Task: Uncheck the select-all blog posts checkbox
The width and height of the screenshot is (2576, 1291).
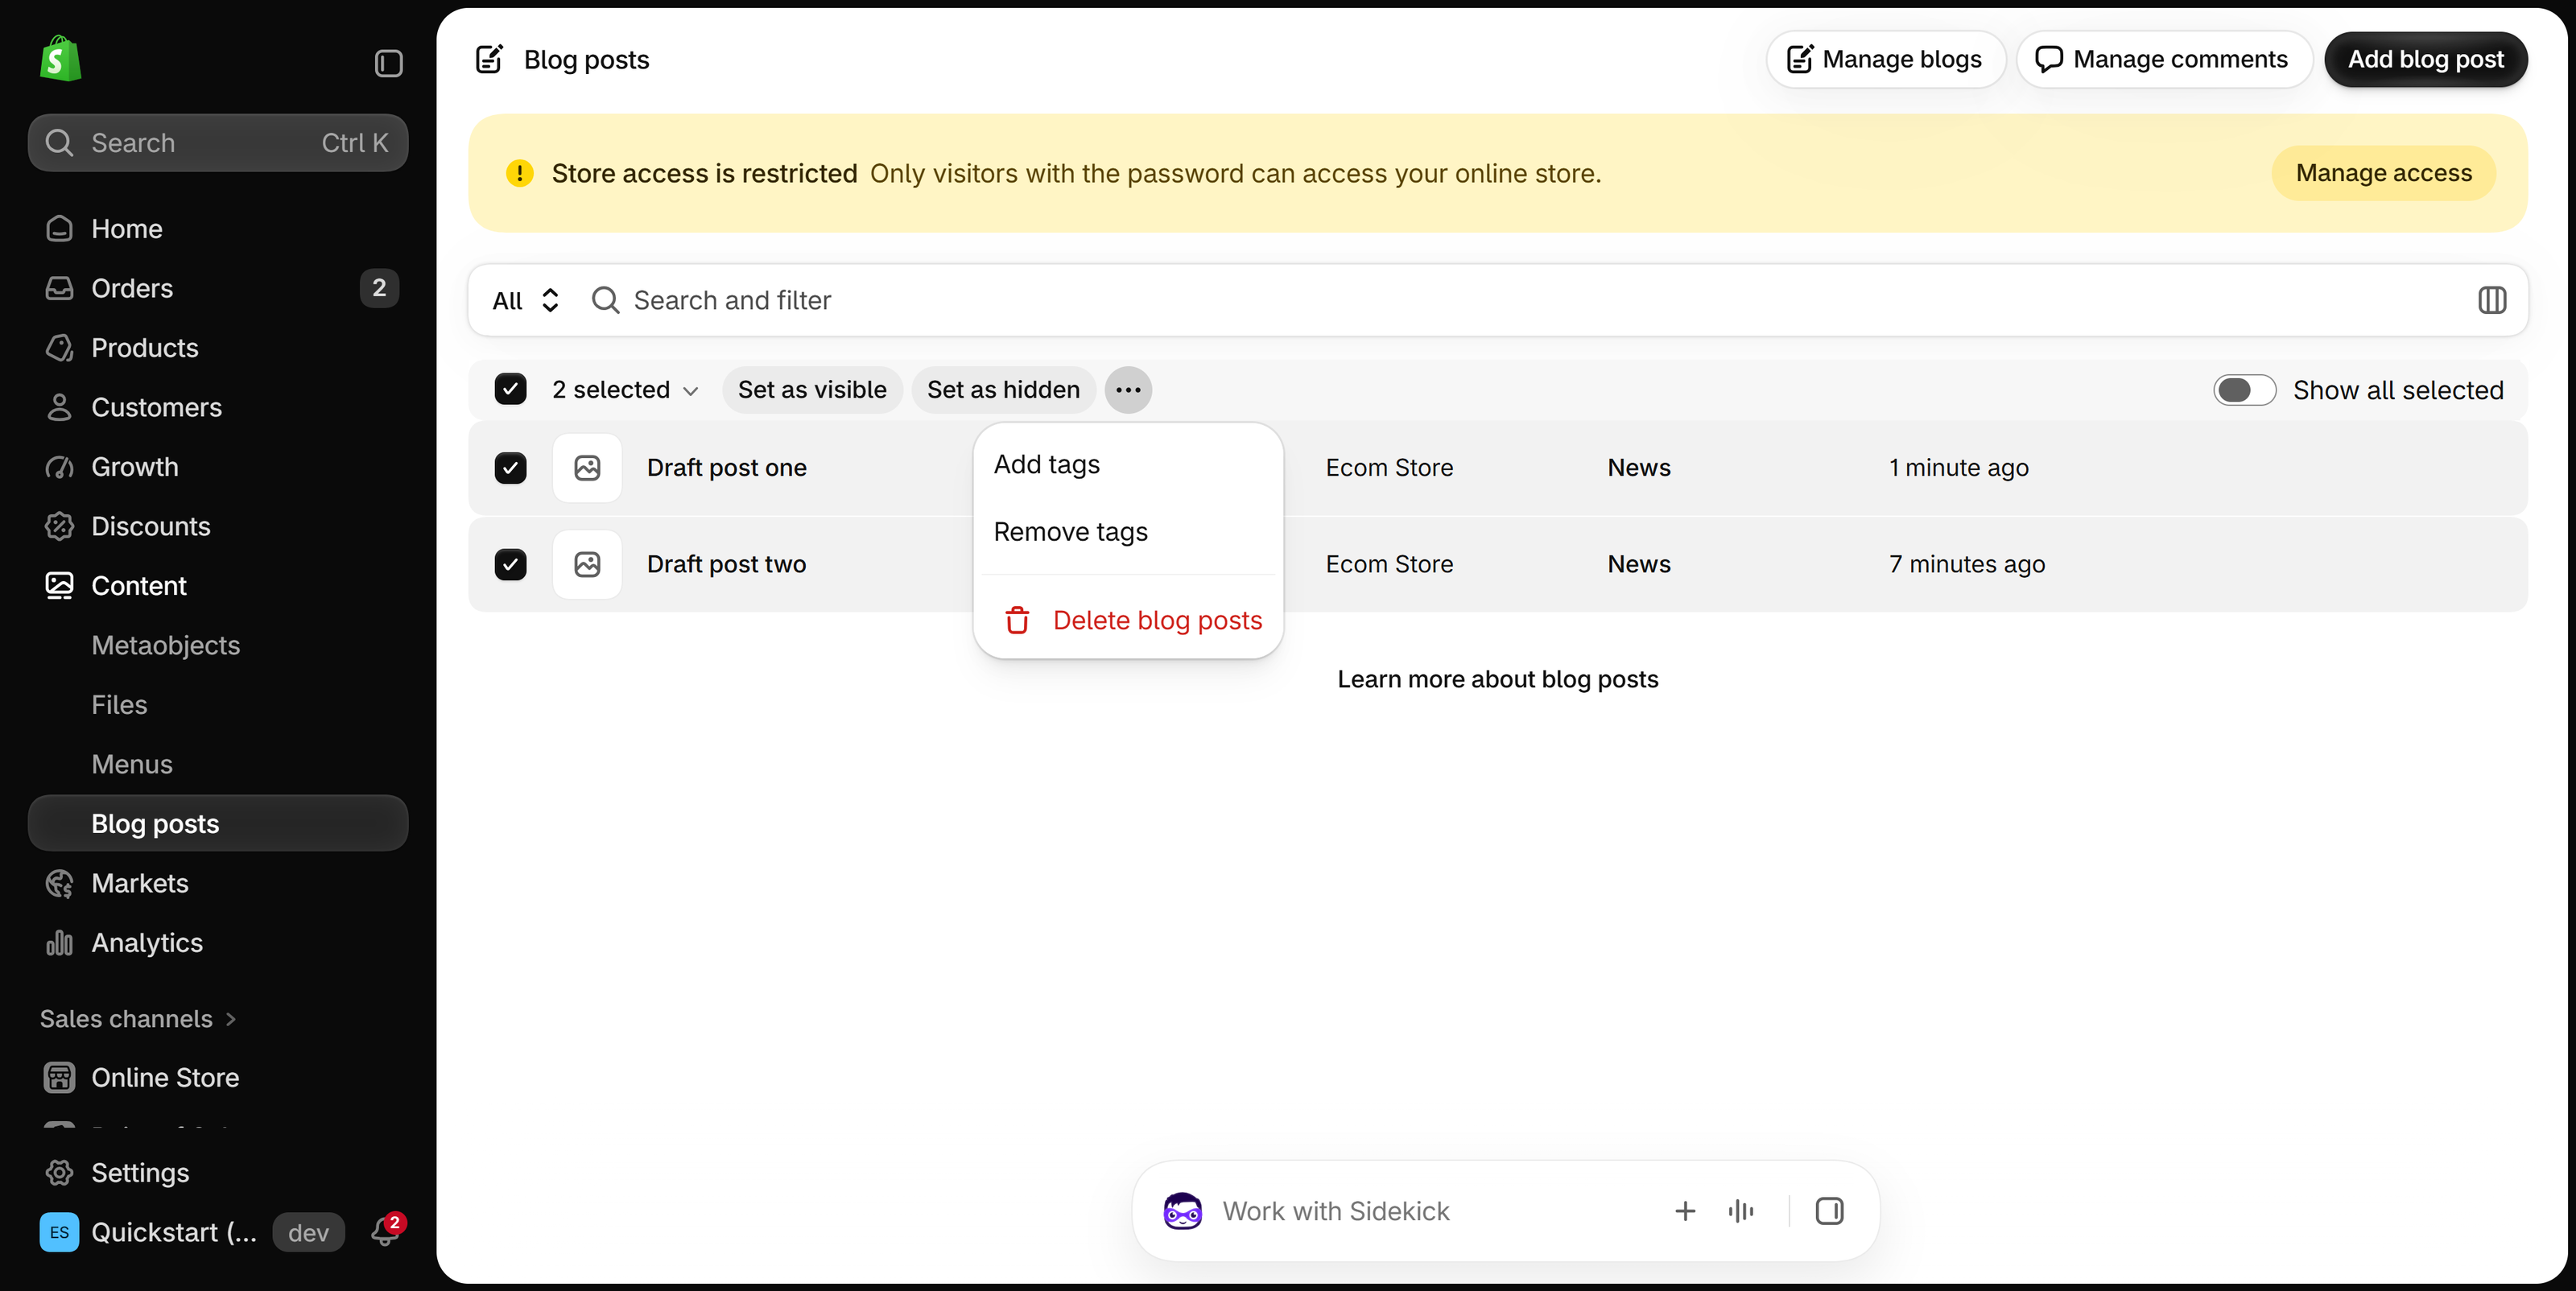Action: click(x=510, y=389)
